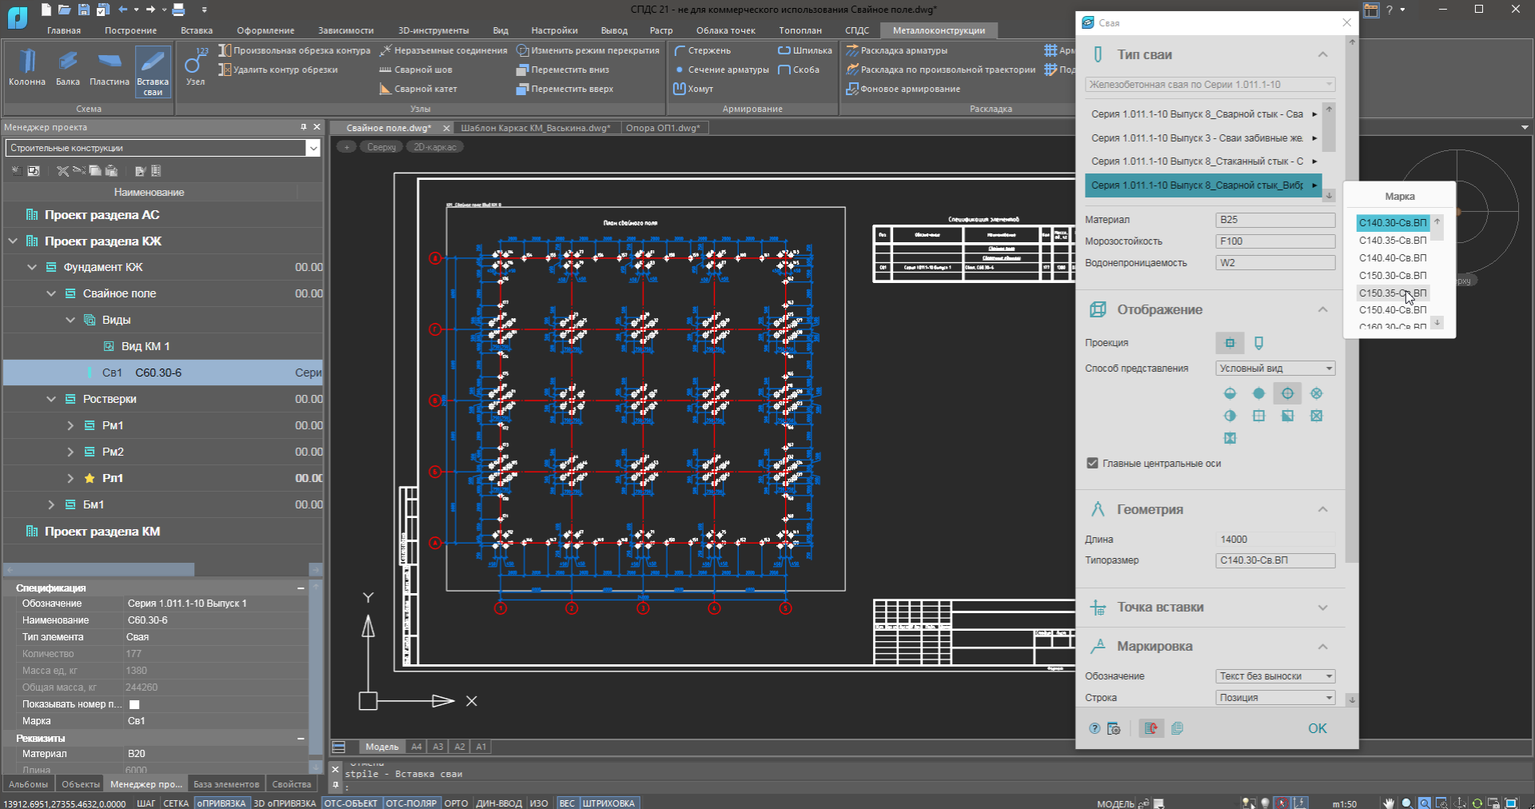Screen dimensions: 1535x809
Task: Collapse the Тип сваи section
Action: 1322,54
